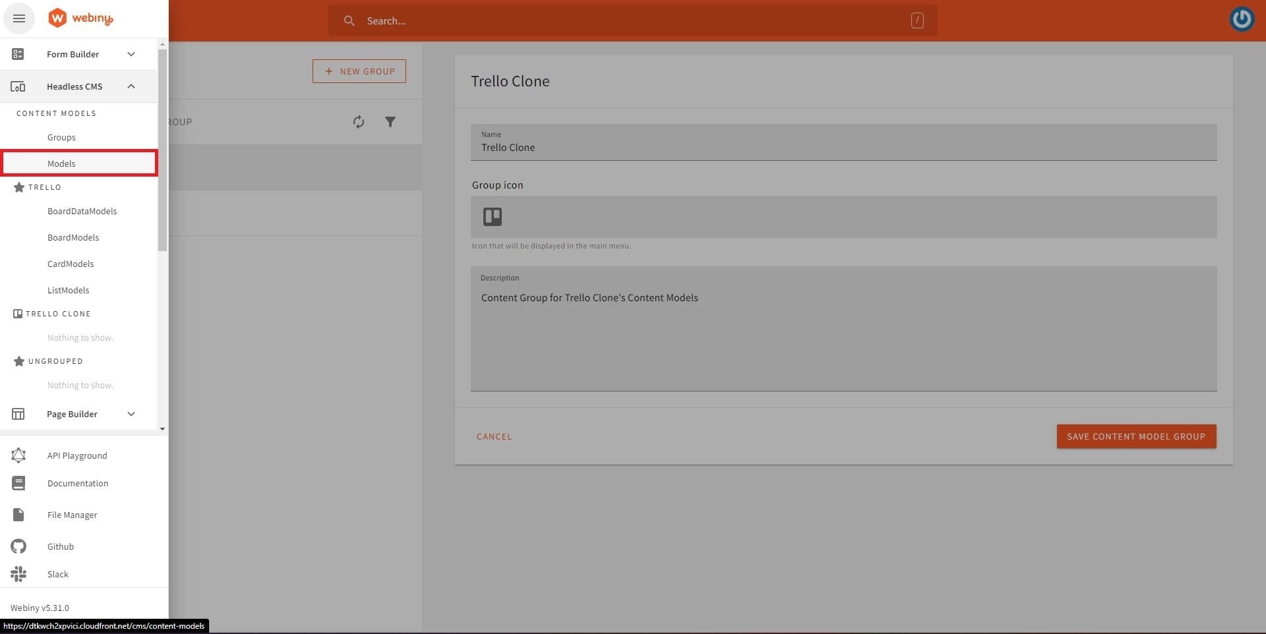Screen dimensions: 1266x634
Task: Select the CardModels content model
Action: pos(70,264)
